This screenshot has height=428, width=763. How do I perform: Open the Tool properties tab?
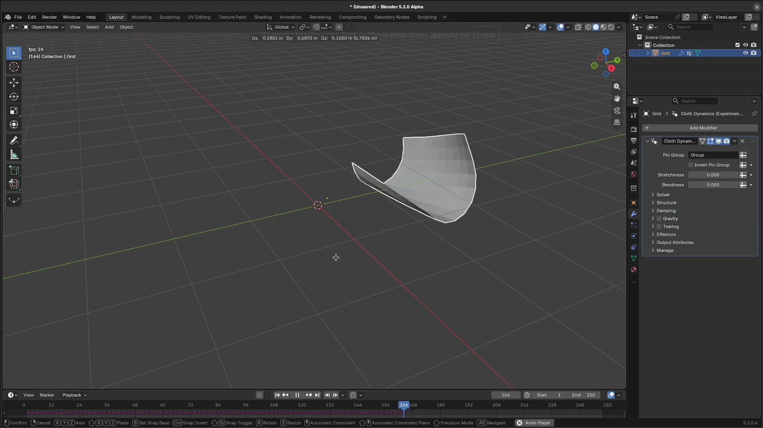[634, 115]
